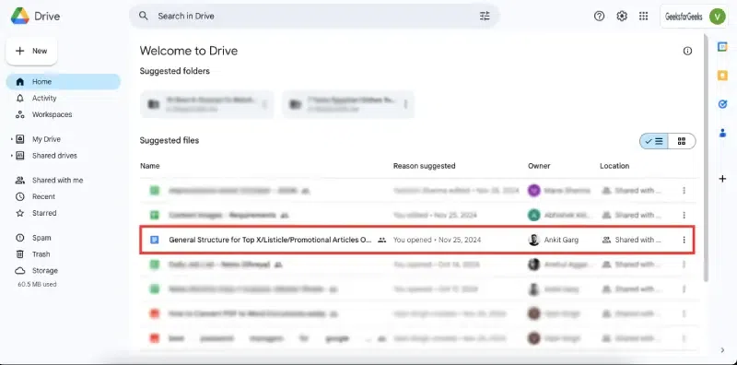Click the shared people icon beside General Structure
The height and width of the screenshot is (365, 737).
tap(382, 240)
